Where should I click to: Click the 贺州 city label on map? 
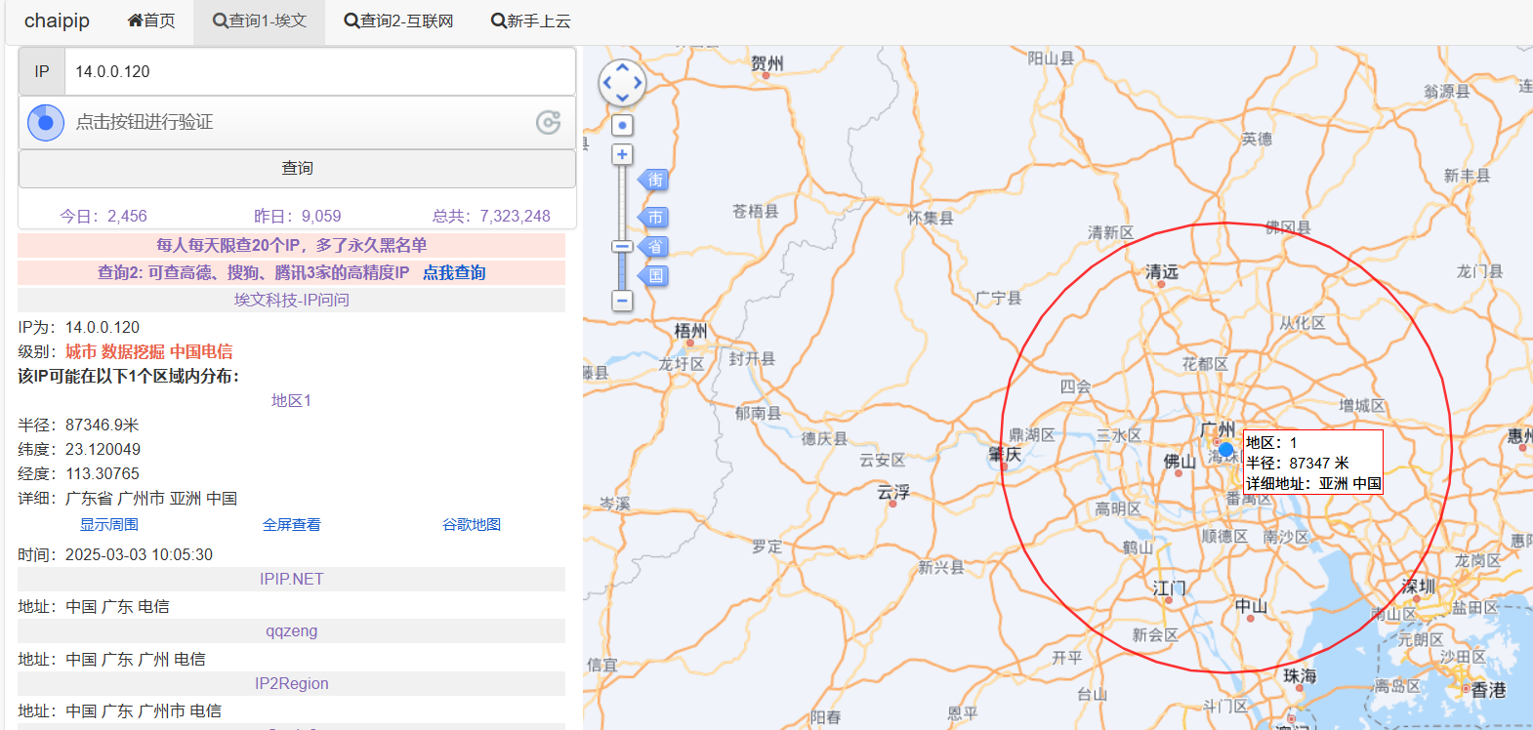pyautogui.click(x=766, y=63)
